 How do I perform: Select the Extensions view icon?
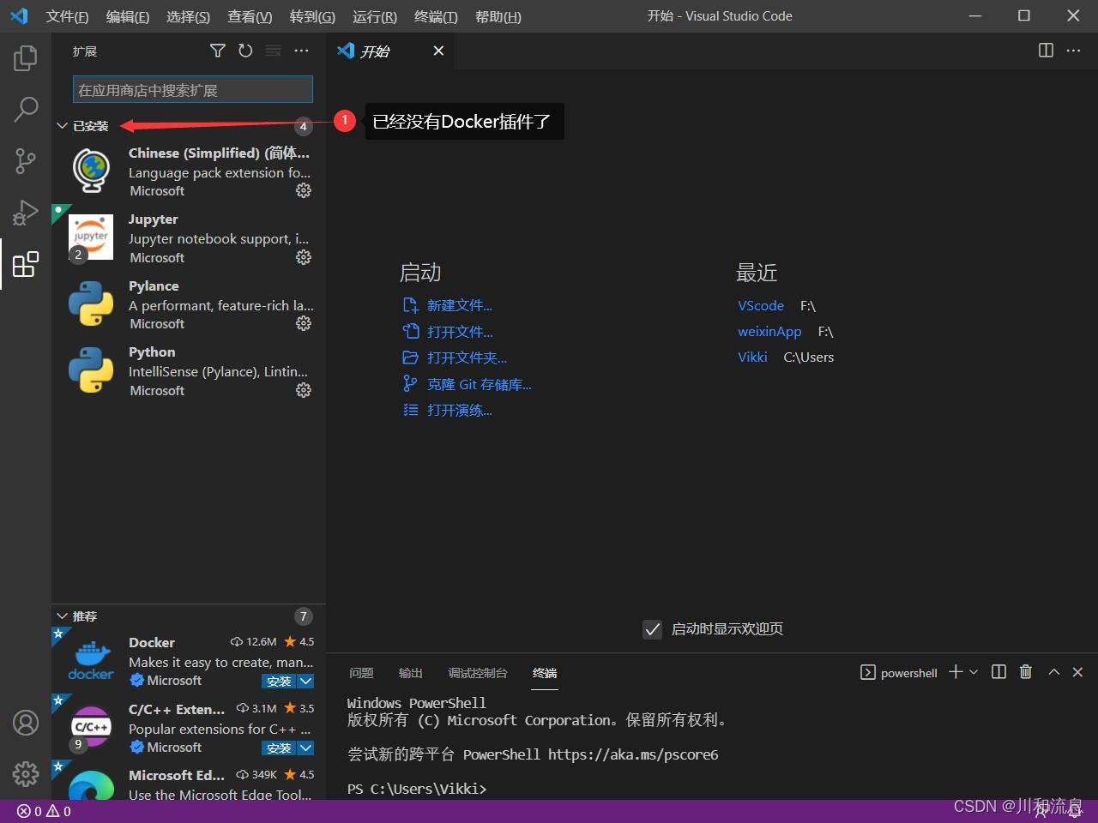click(x=26, y=264)
